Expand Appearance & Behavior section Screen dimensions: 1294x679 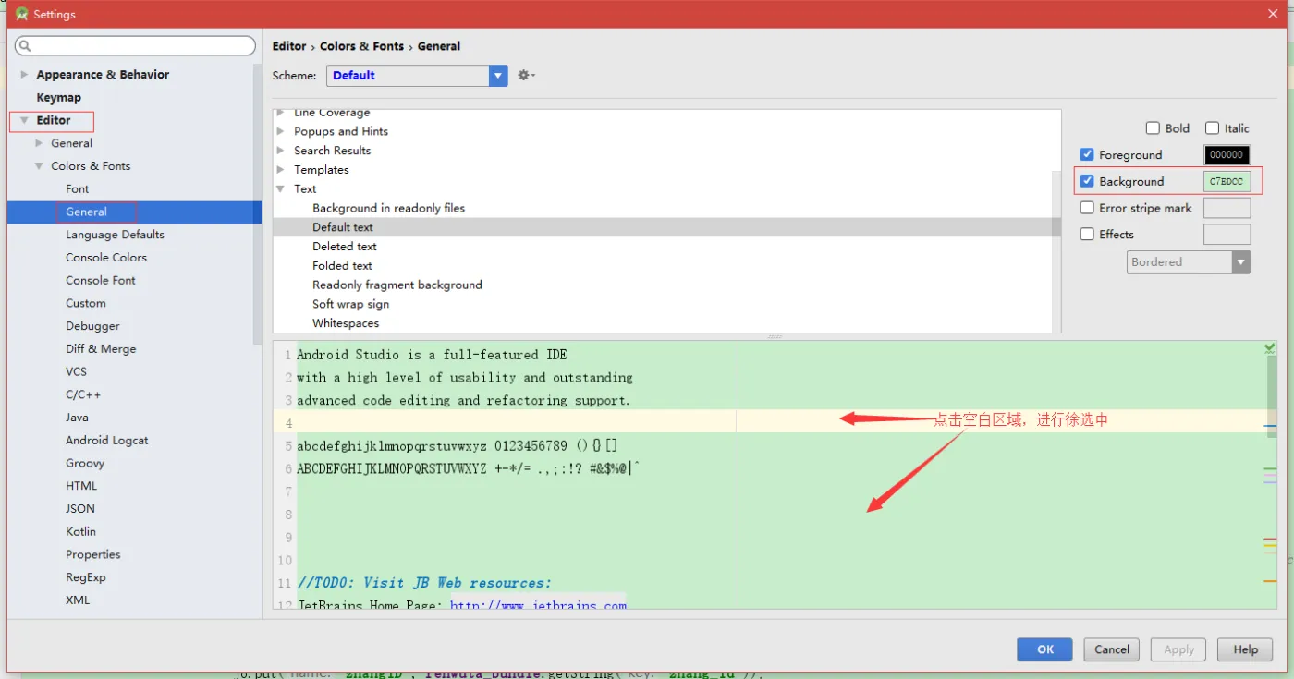click(24, 75)
